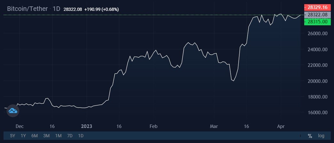Screen dimensions: 334x143
Task: Click the 22000.00 price axis label
Action: point(317,65)
